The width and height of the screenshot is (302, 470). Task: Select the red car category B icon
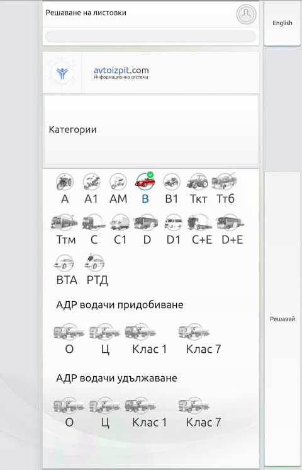pyautogui.click(x=145, y=181)
